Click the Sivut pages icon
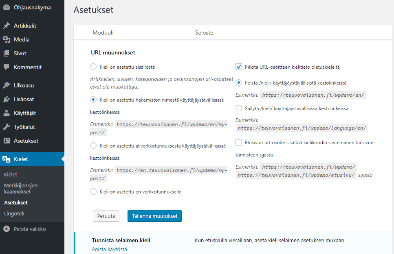This screenshot has height=254, width=394. click(7, 53)
